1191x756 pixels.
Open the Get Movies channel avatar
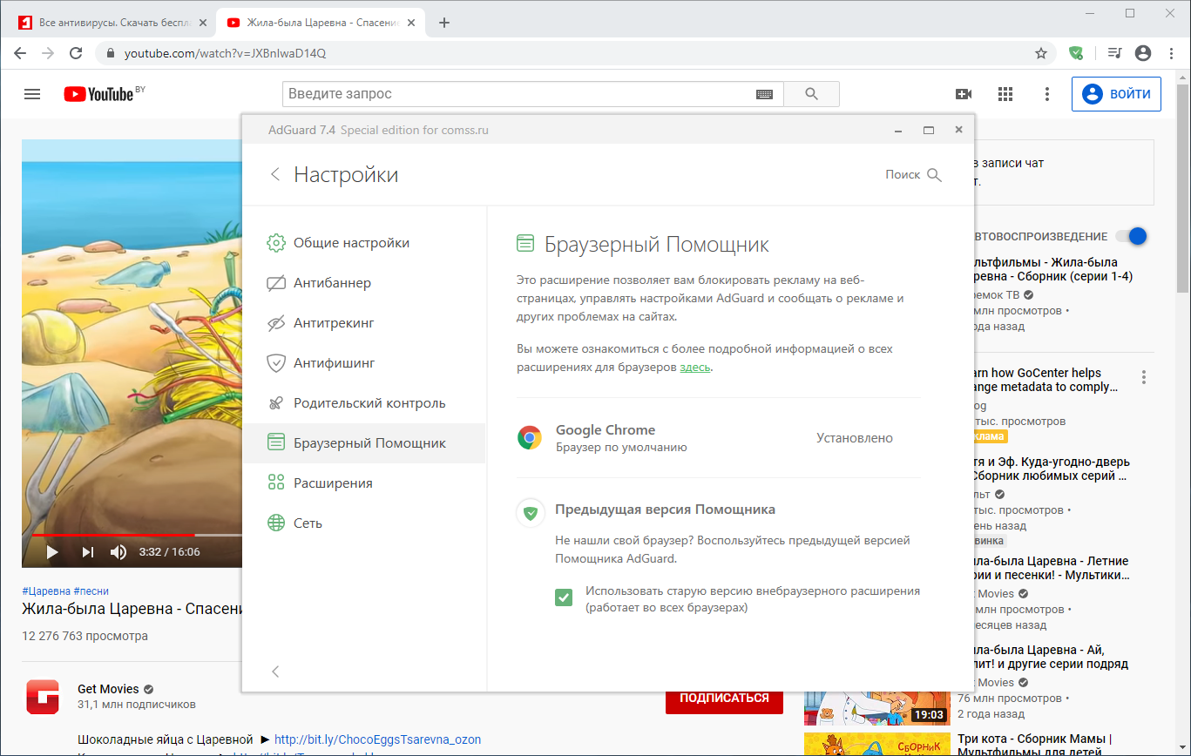click(43, 697)
